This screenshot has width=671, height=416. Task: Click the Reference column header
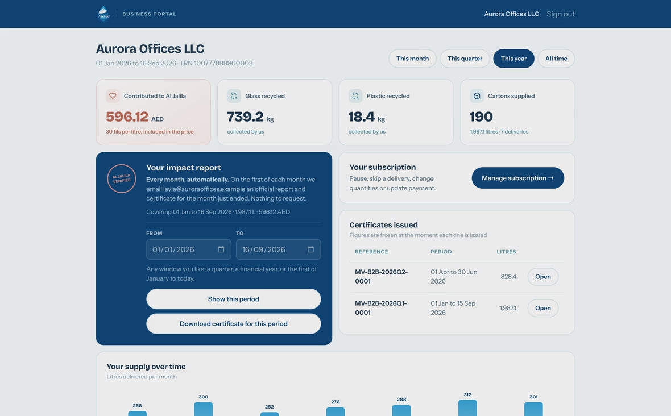(x=371, y=252)
